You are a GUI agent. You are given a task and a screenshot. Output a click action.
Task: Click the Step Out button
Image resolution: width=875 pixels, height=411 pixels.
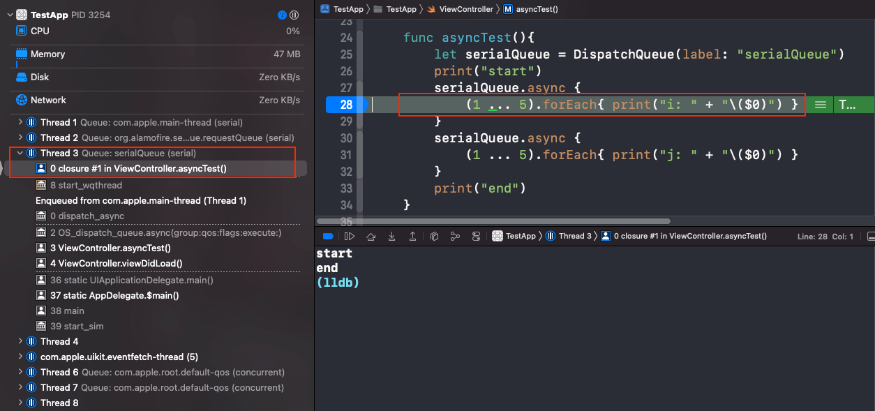(x=412, y=237)
